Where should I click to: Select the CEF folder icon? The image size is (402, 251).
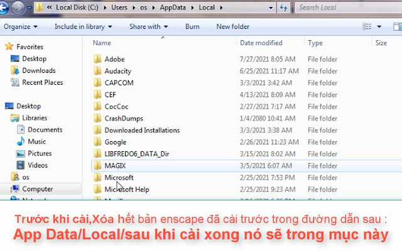[97, 95]
